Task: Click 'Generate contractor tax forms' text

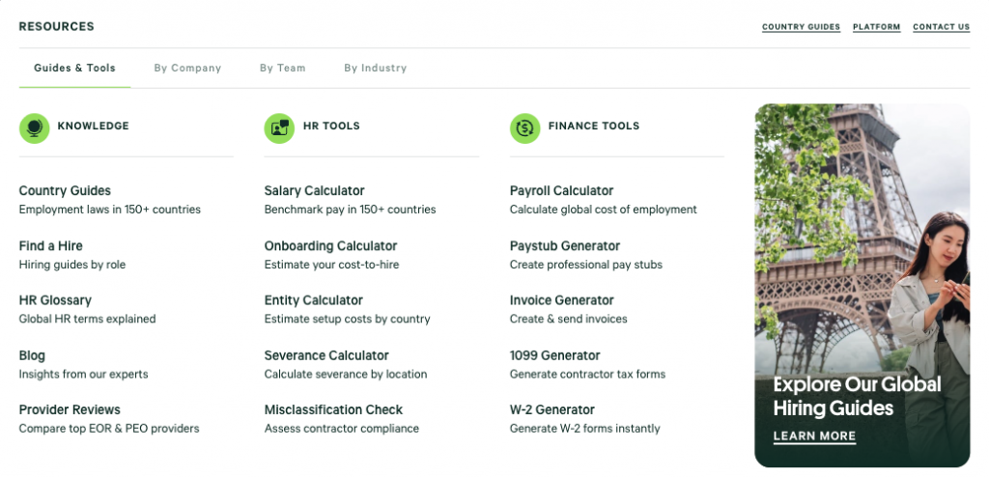Action: [x=587, y=374]
